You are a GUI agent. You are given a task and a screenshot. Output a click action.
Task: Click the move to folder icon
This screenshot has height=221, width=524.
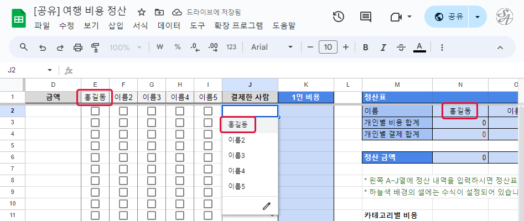point(159,12)
